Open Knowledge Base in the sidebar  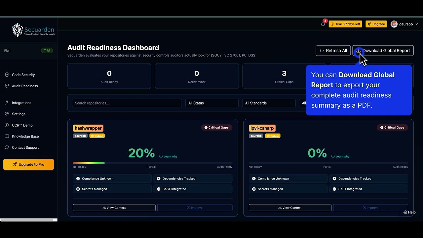pos(25,137)
